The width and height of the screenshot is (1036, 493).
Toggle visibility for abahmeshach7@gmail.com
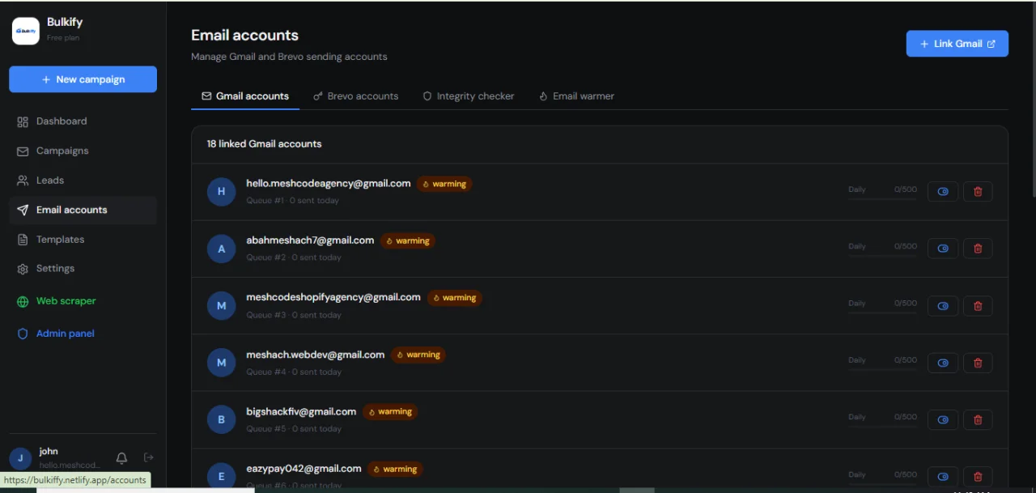[943, 249]
